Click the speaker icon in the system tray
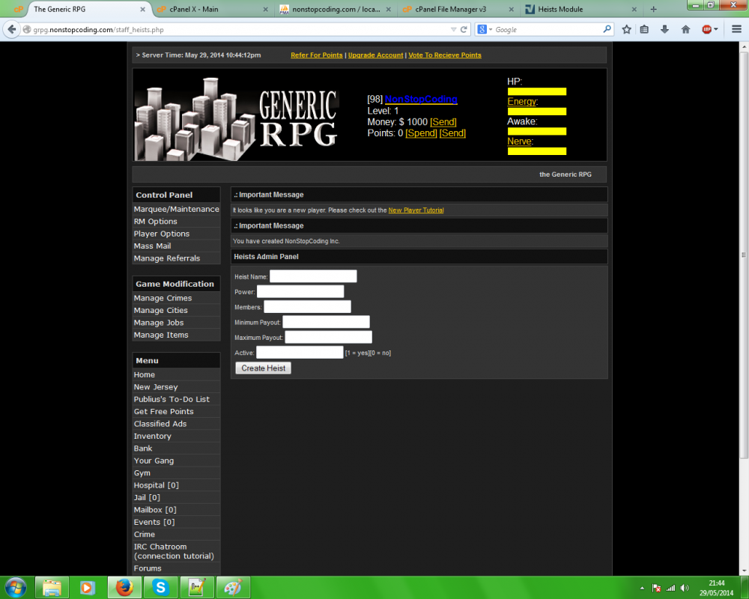Viewport: 749px width, 599px height. point(684,588)
